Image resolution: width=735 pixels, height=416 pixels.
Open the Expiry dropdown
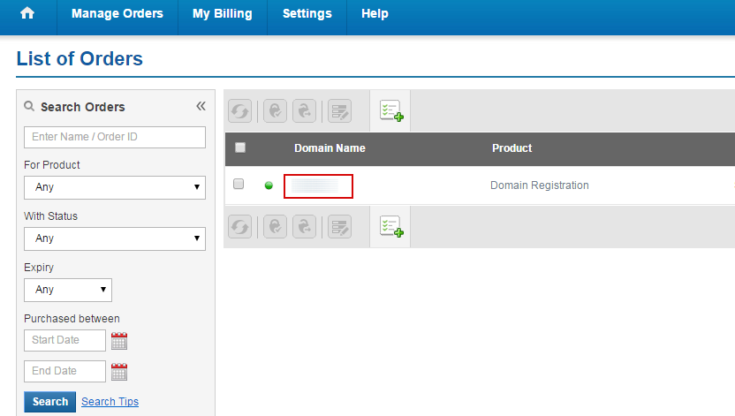pos(68,290)
